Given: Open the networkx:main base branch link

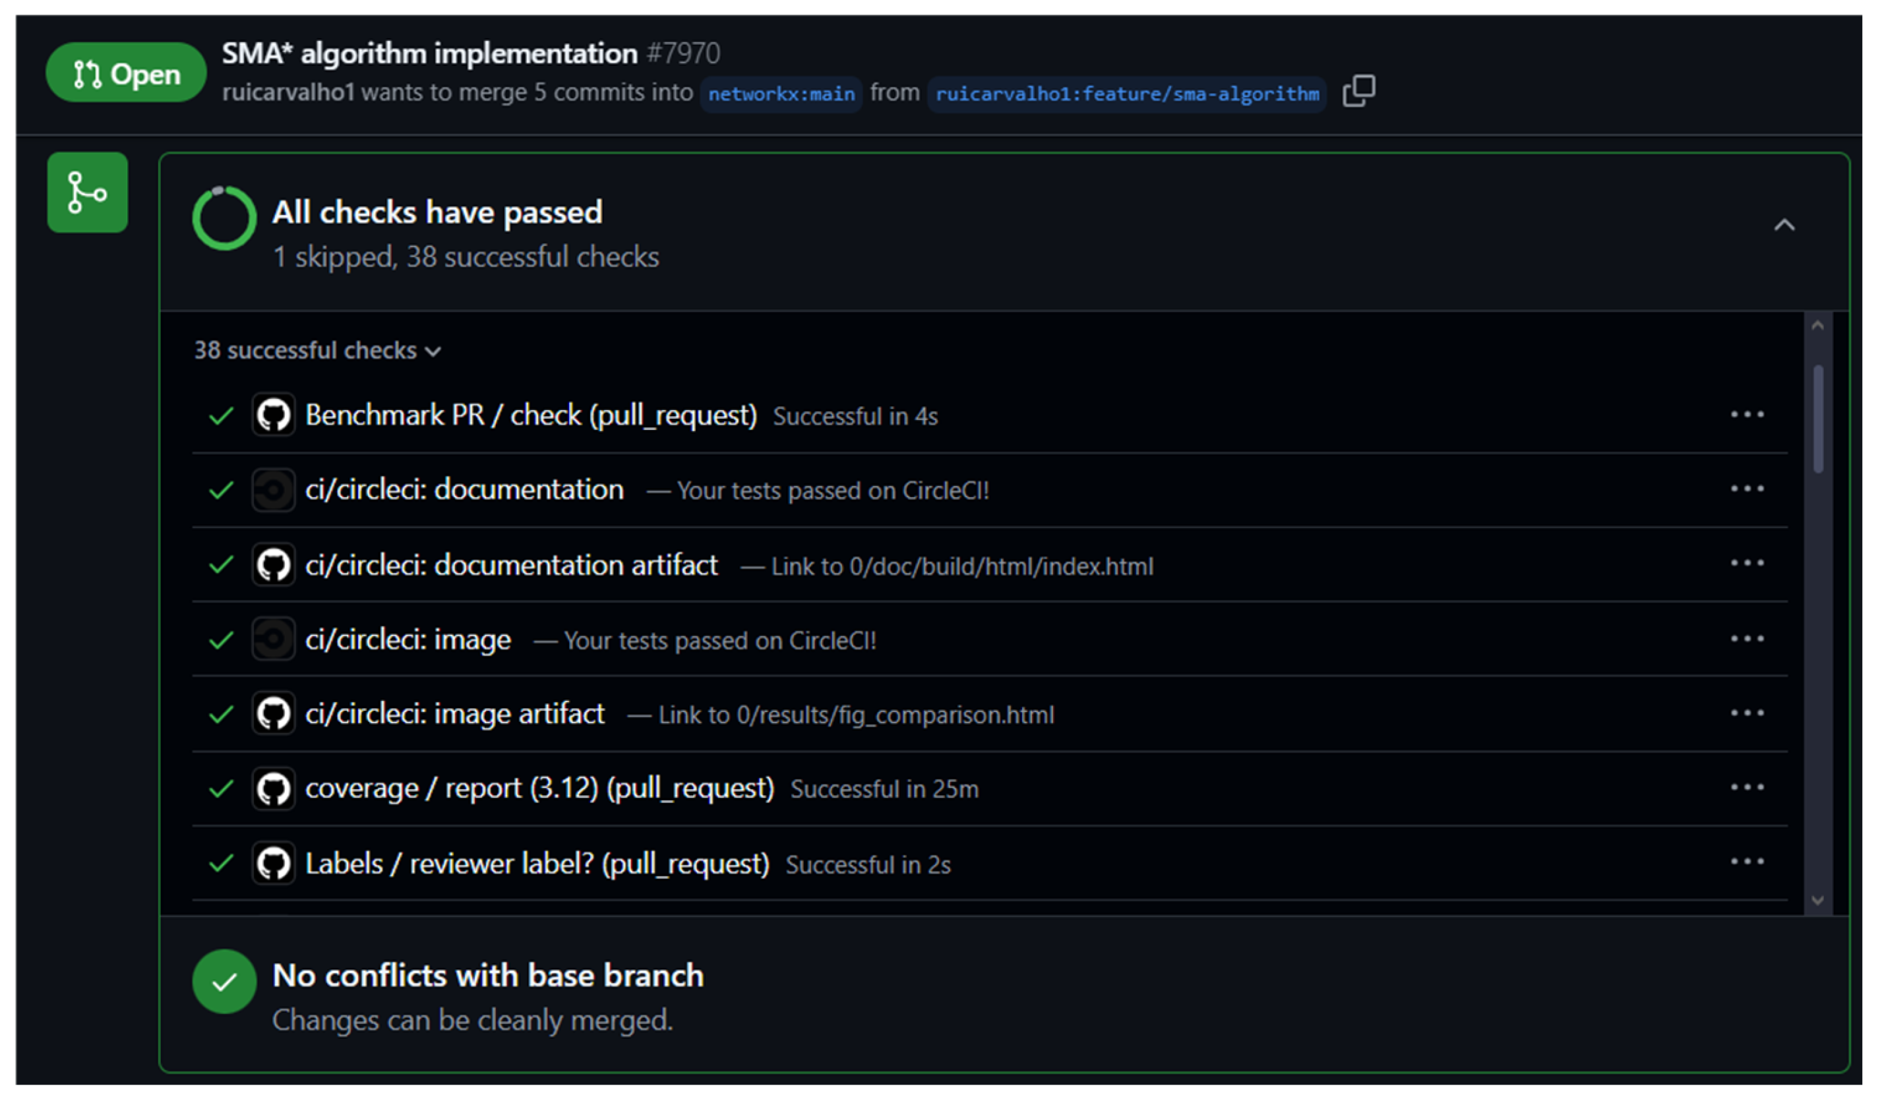Looking at the screenshot, I should (781, 94).
